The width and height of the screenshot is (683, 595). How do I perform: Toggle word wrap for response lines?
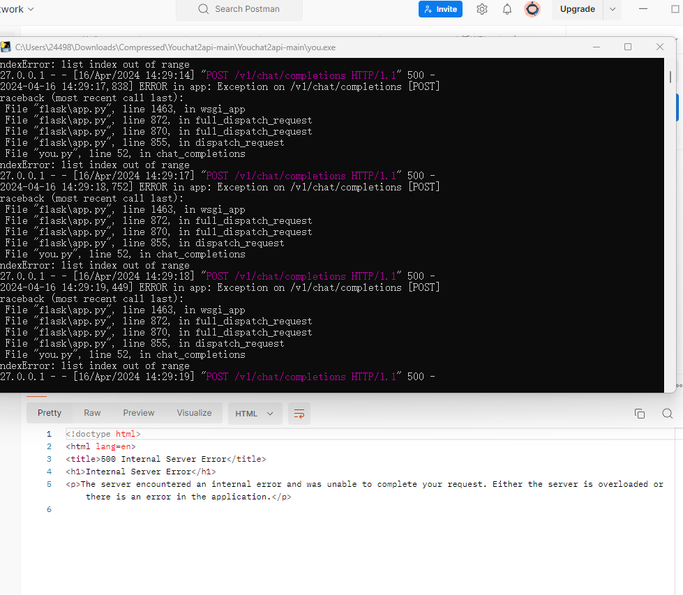tap(299, 414)
